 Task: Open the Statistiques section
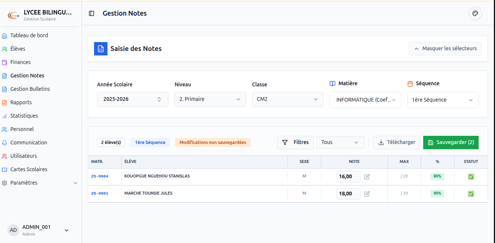point(24,116)
